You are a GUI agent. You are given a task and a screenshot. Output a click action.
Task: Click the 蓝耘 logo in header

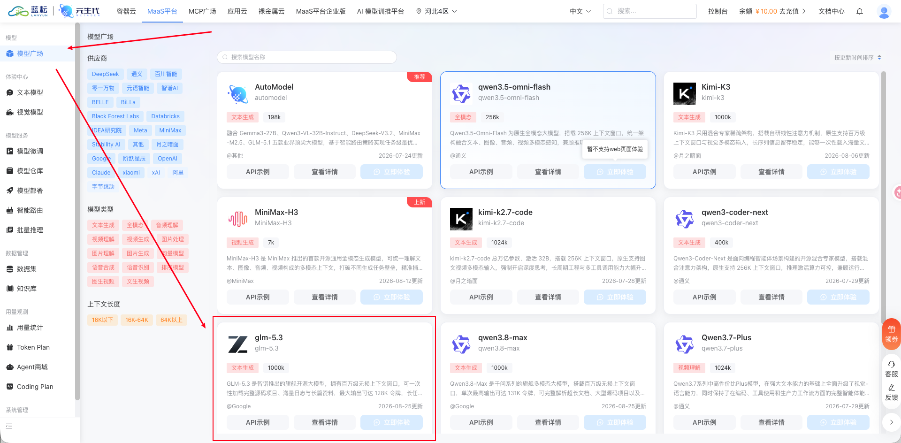click(x=28, y=11)
